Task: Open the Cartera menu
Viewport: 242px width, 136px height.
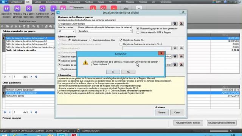Action: coord(38,2)
